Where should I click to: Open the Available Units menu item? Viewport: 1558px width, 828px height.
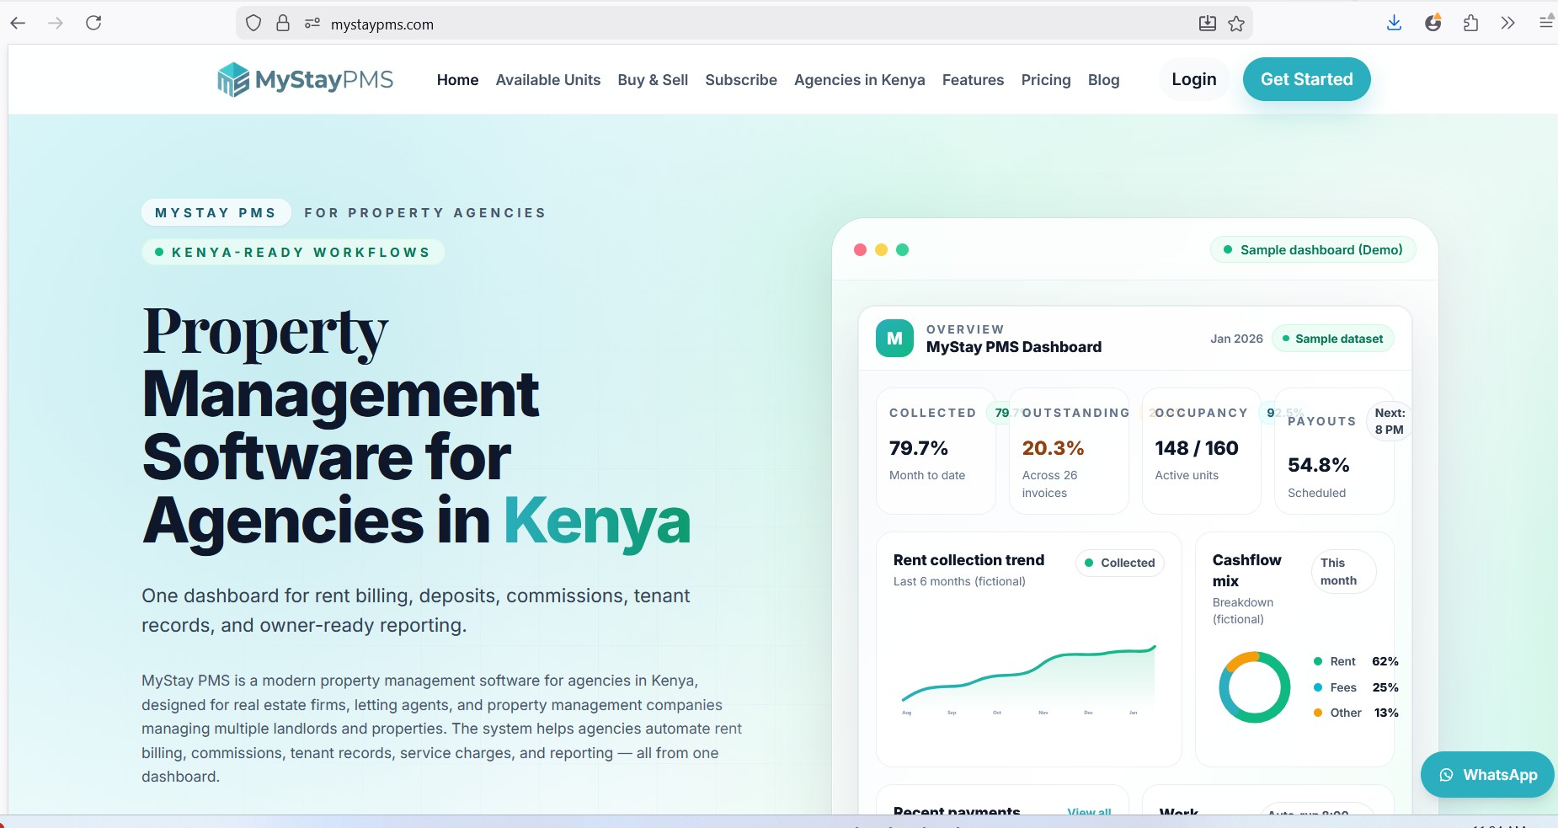click(547, 80)
